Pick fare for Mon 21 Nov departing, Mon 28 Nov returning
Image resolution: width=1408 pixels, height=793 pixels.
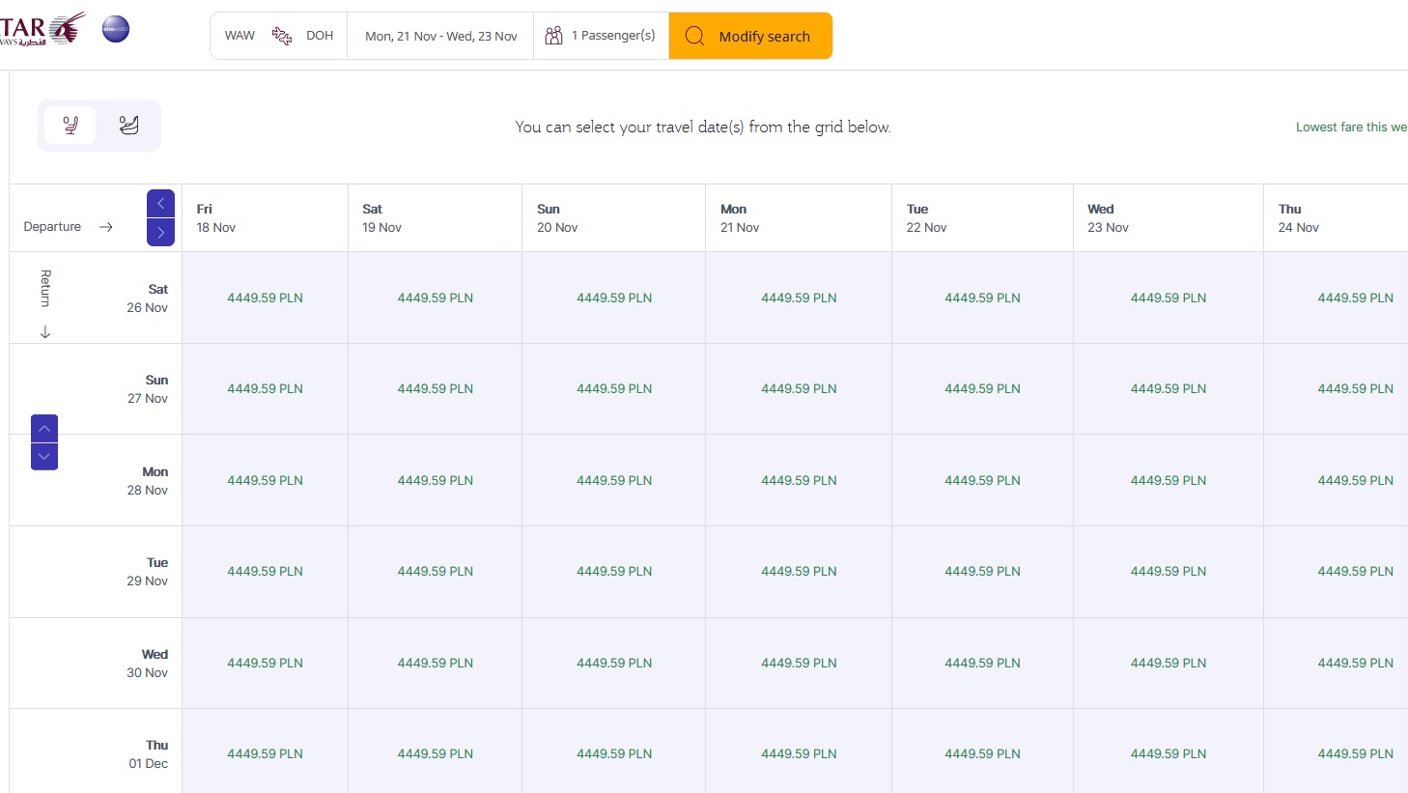click(x=799, y=480)
